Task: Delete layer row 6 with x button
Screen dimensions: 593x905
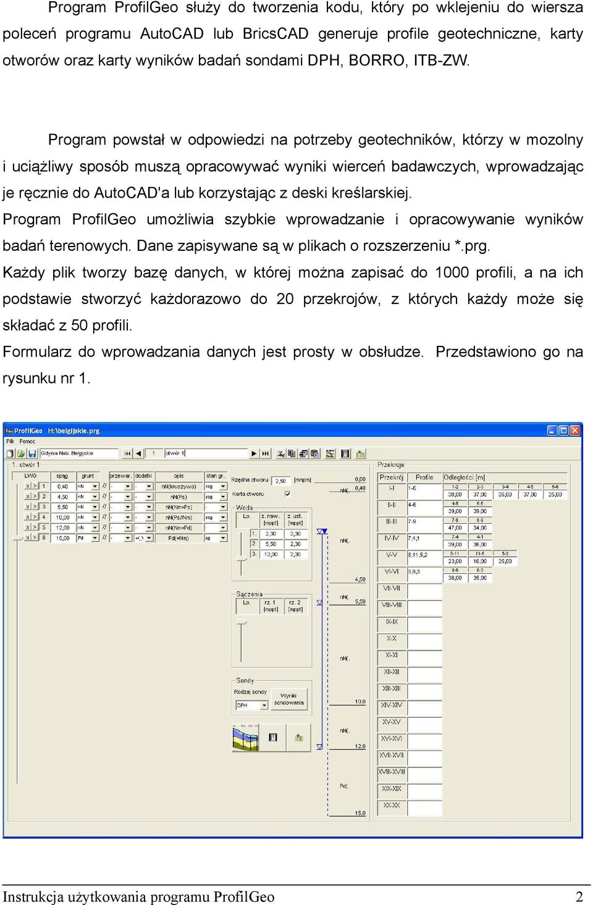Action: [27, 537]
